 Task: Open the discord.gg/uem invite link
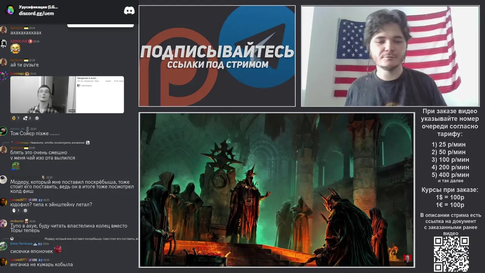[x=36, y=13]
